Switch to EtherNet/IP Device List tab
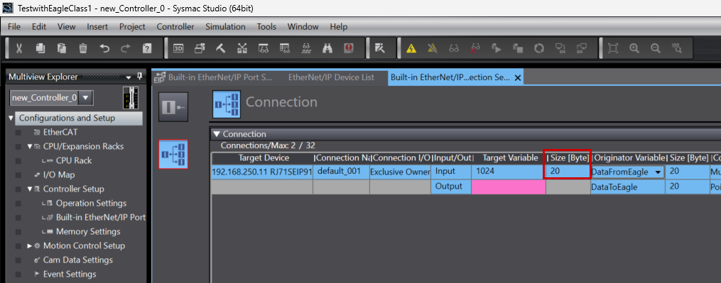 tap(331, 77)
